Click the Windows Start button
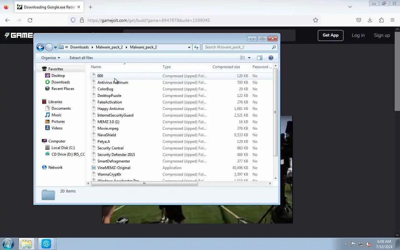Screen dimensions: 400x250 point(8,244)
